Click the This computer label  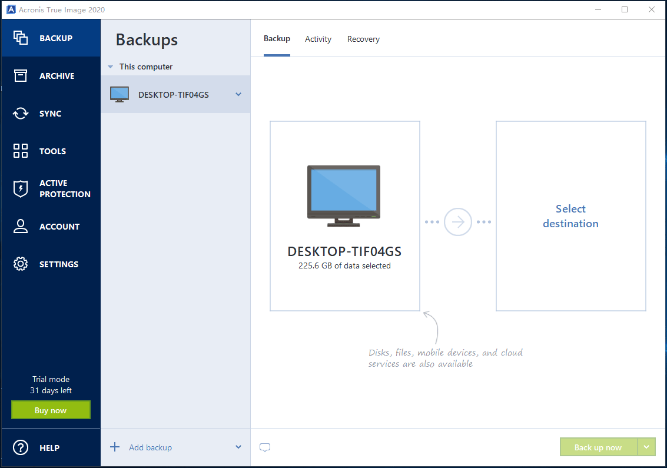point(146,67)
